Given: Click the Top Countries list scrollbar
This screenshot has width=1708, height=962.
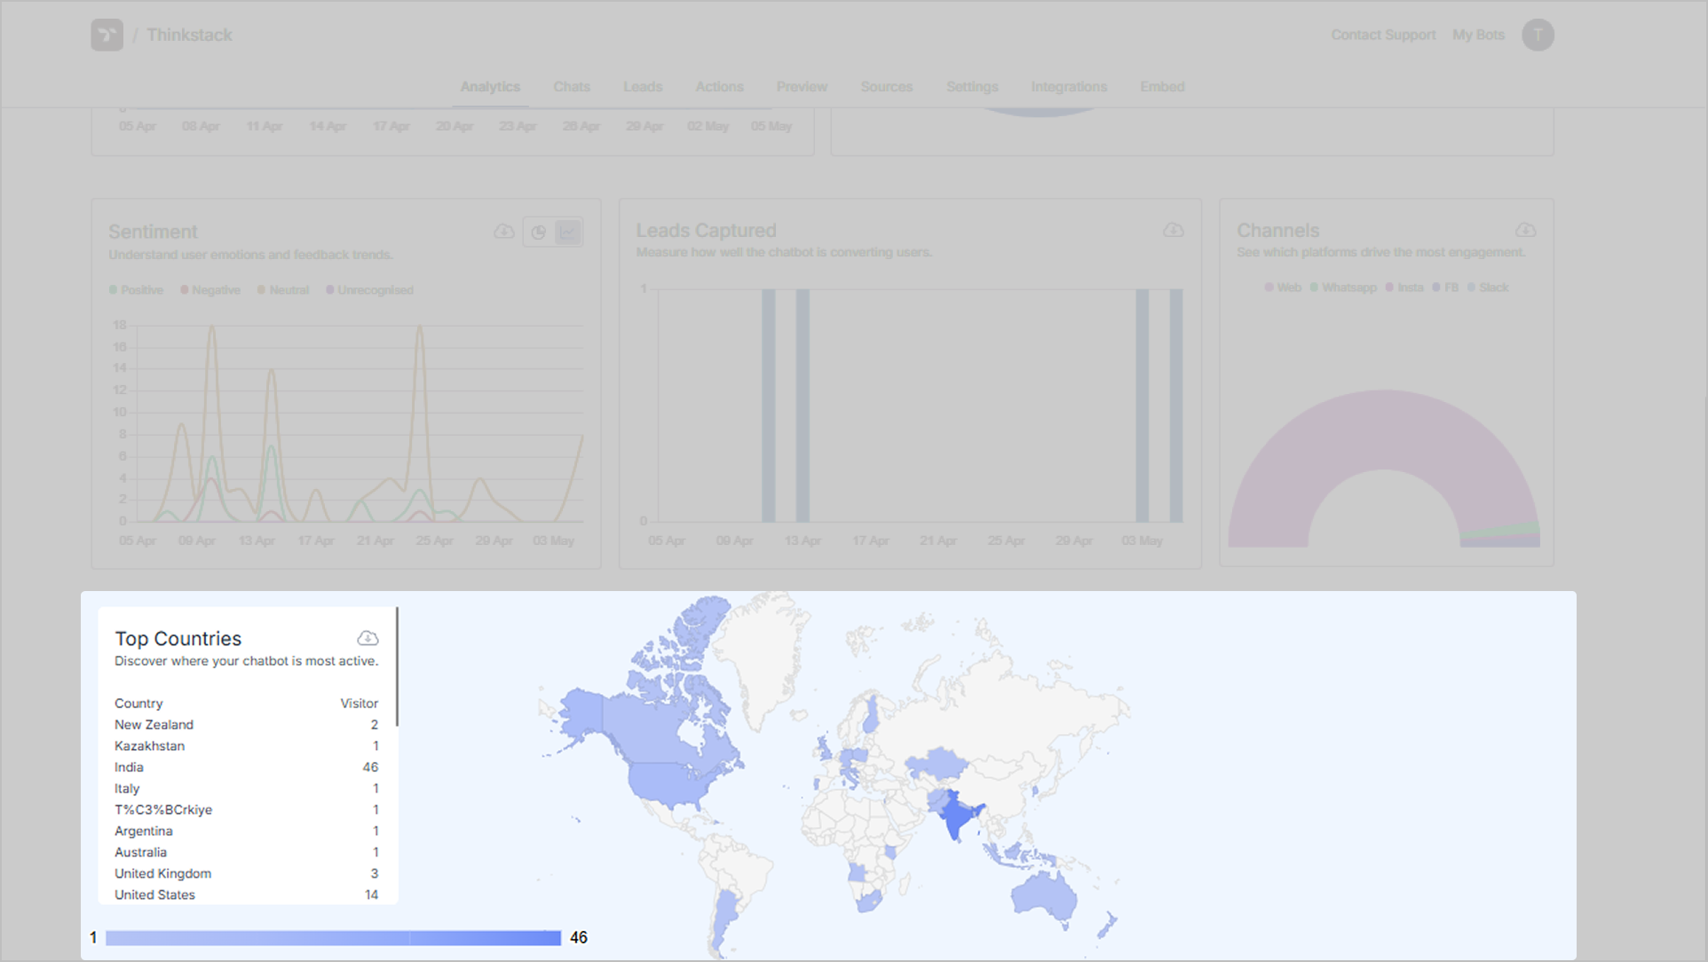Looking at the screenshot, I should click(x=397, y=666).
